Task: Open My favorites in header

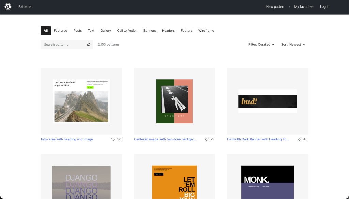Action: (x=304, y=7)
